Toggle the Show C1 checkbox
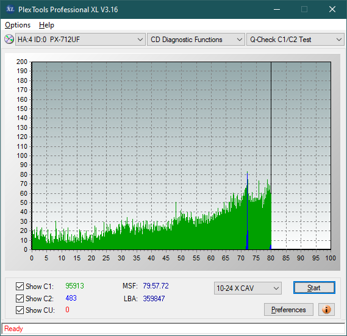This screenshot has height=336, width=347. [20, 286]
